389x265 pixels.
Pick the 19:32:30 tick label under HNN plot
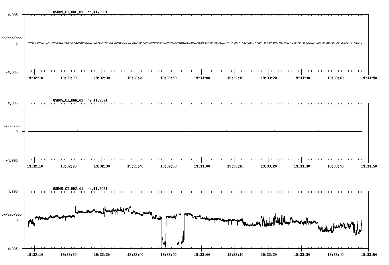pos(102,166)
